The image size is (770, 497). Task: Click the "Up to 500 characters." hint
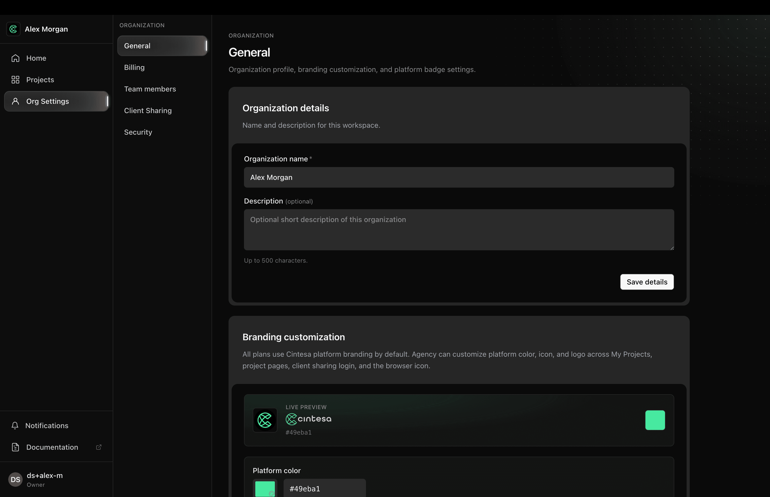tap(276, 261)
